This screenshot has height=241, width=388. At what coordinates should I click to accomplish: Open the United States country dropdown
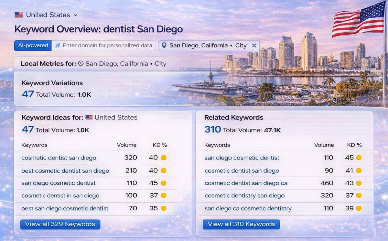[x=76, y=15]
